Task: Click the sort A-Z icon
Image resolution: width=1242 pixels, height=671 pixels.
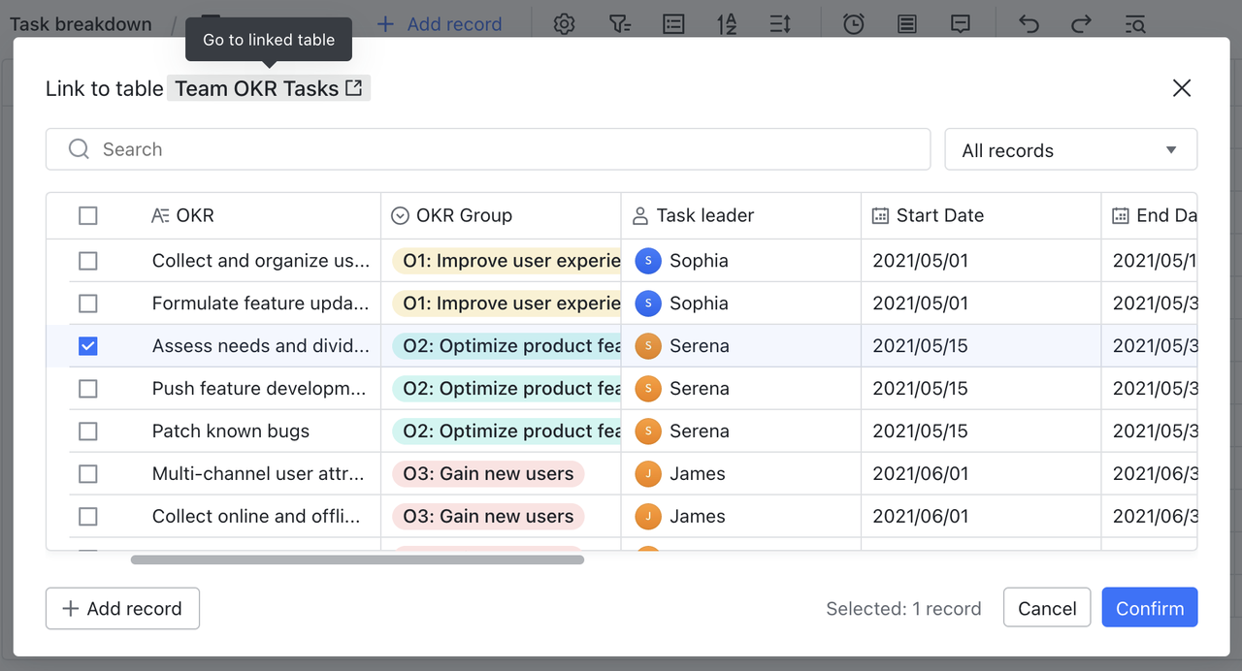Action: click(727, 24)
